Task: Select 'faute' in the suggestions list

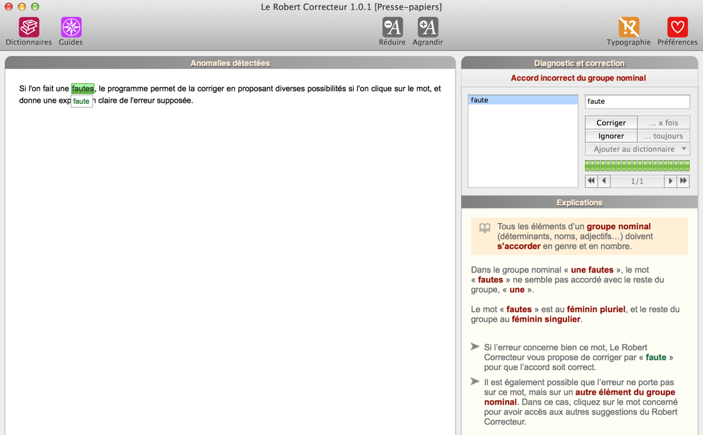Action: point(522,100)
